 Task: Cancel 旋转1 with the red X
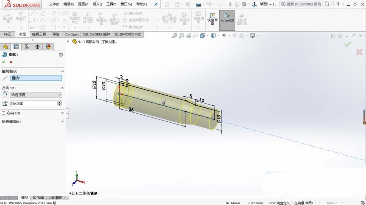[11, 62]
